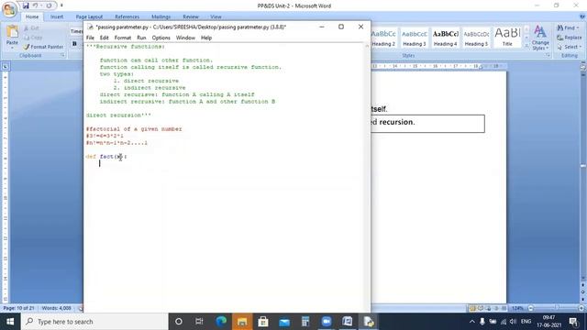Open the View ribbon tab
Image resolution: width=587 pixels, height=330 pixels.
point(216,16)
